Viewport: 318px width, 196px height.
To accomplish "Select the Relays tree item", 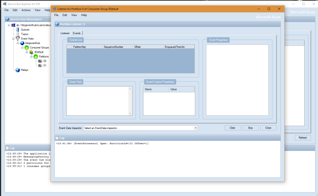I will click(24, 70).
